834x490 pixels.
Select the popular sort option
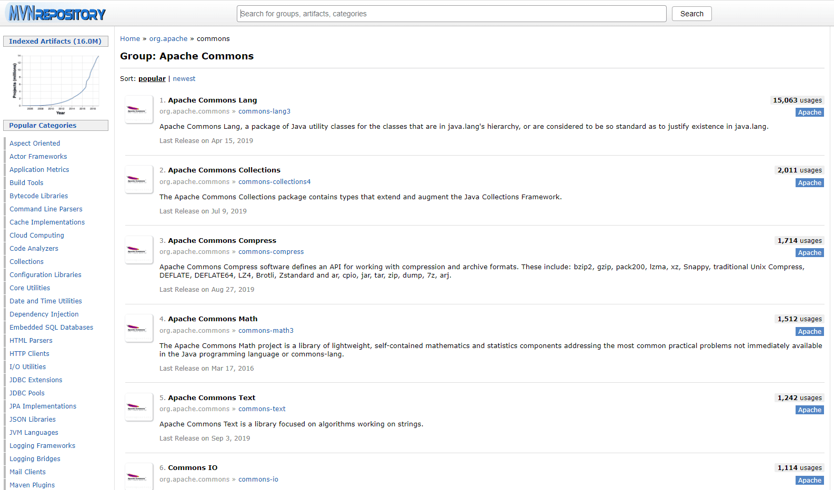pyautogui.click(x=152, y=79)
